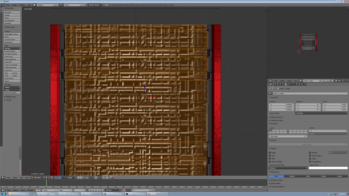This screenshot has width=349, height=196.
Task: Click the eyedropper icon next to Parent field
Action: [347, 131]
